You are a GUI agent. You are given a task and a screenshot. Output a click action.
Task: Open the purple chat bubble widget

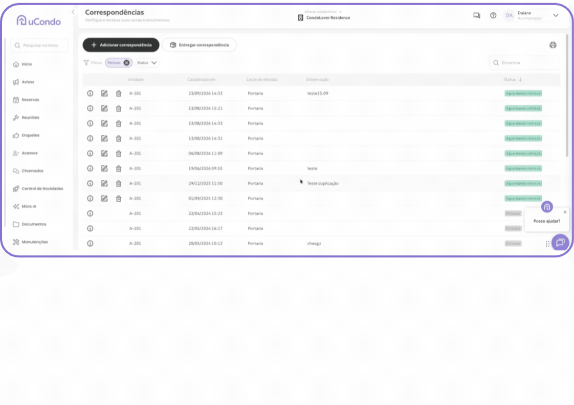pyautogui.click(x=560, y=243)
